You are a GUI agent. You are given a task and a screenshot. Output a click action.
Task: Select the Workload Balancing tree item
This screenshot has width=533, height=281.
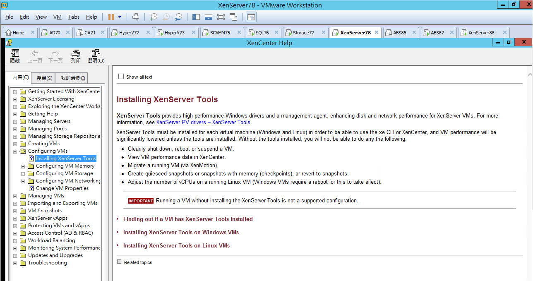click(52, 240)
